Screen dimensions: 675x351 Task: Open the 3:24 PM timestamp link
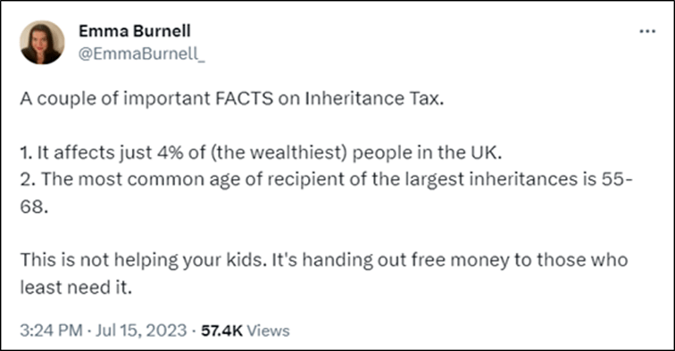coord(51,331)
